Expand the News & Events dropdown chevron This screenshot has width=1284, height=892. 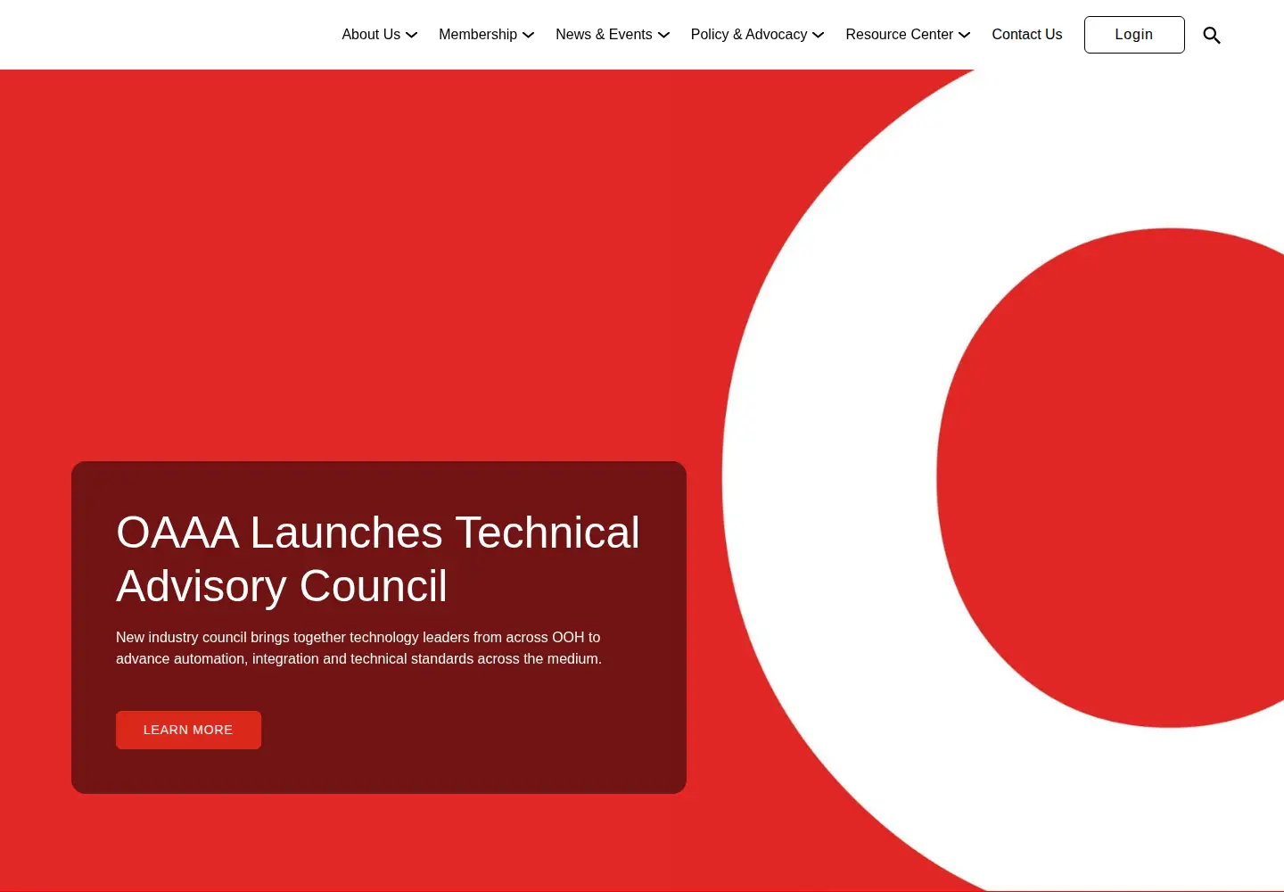pos(663,35)
